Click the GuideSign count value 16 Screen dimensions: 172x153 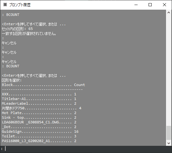tap(76, 131)
